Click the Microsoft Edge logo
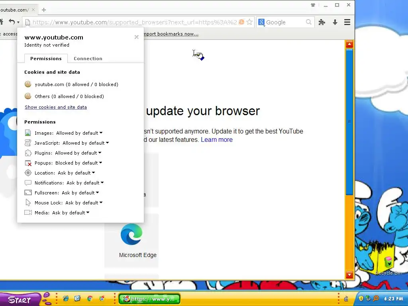Image resolution: width=408 pixels, height=306 pixels. 131,234
